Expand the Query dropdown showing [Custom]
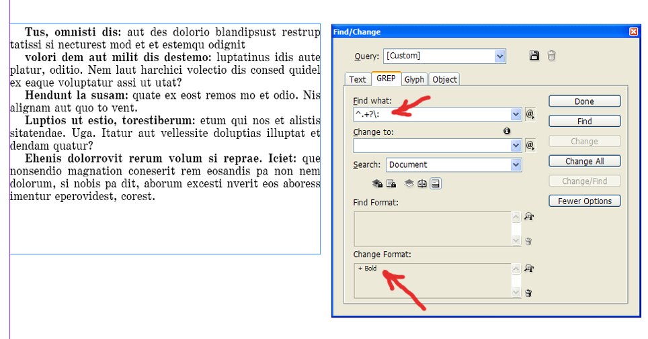Image resolution: width=648 pixels, height=339 pixels. pyautogui.click(x=499, y=56)
